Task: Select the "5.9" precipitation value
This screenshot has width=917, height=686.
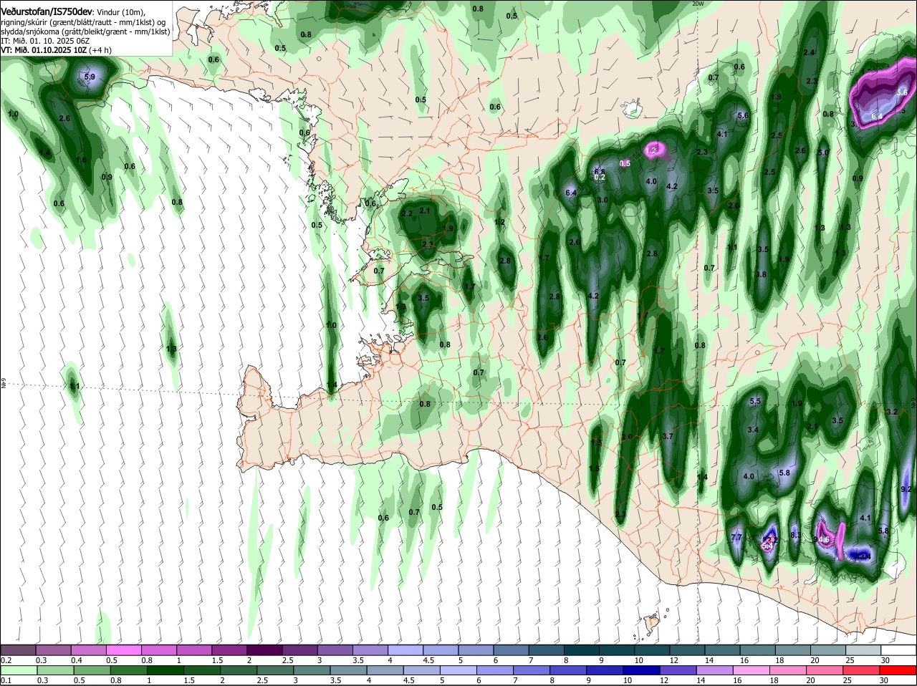Action: [x=90, y=77]
